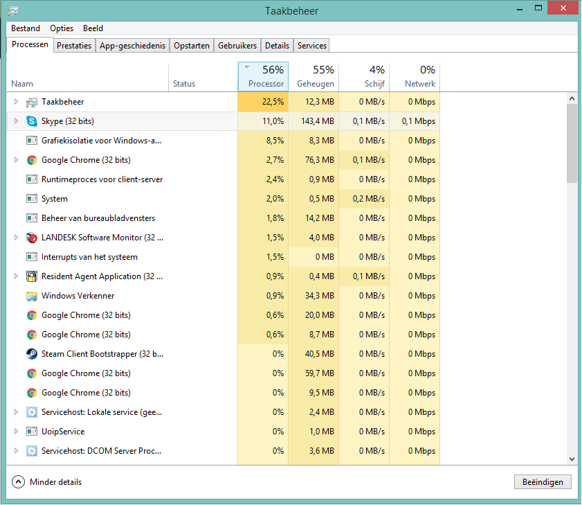The height and width of the screenshot is (505, 582).
Task: Collapse view with the Minder details arrow
Action: 18,482
